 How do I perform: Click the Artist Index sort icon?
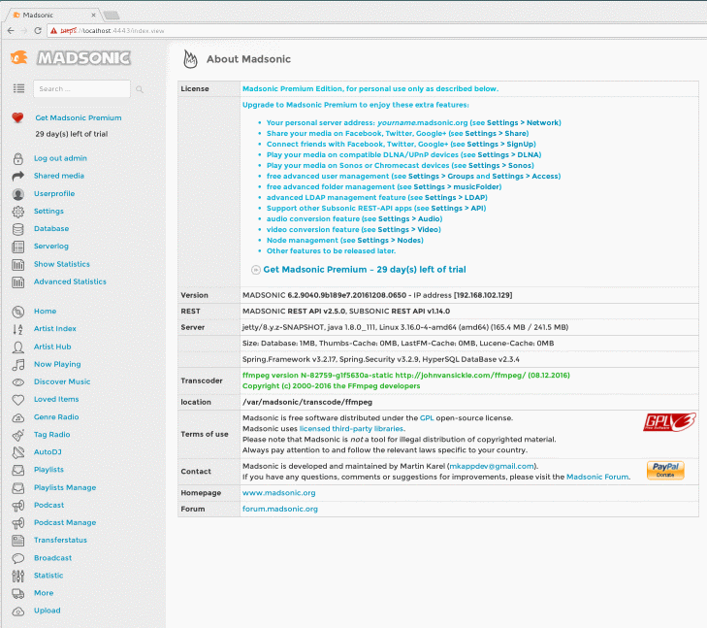tap(17, 329)
